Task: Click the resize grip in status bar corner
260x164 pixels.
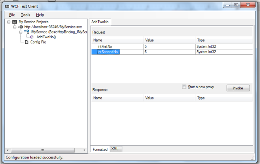Action: (253, 158)
